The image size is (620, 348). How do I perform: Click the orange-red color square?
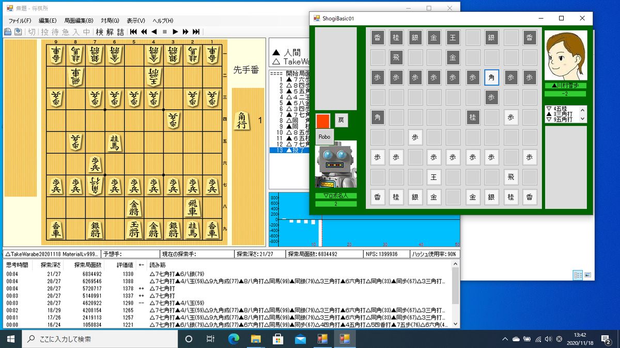323,121
